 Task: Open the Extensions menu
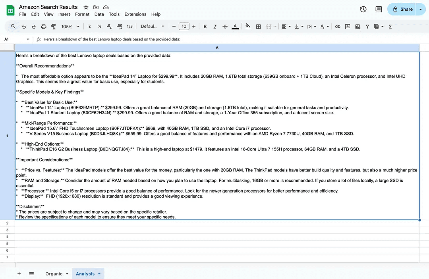[135, 14]
